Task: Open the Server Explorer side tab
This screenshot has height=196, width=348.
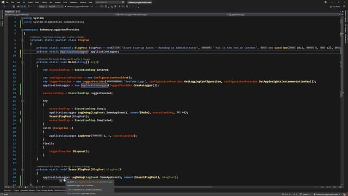Action: click(x=2, y=15)
